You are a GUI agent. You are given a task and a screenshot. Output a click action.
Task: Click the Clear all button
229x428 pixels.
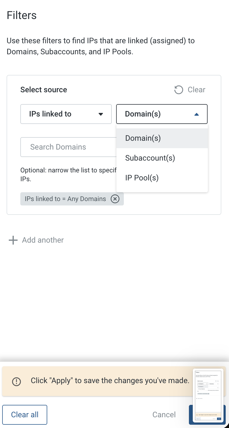(25, 415)
